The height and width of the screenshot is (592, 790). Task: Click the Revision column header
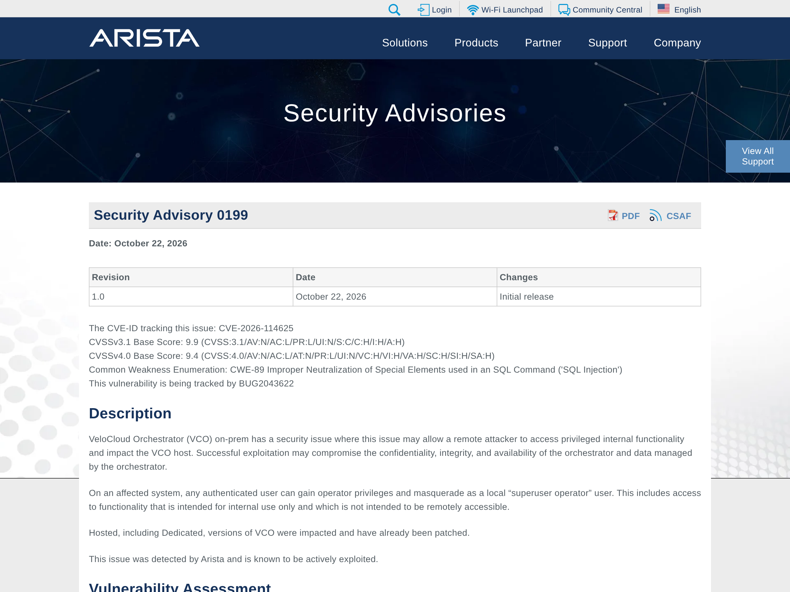click(191, 277)
